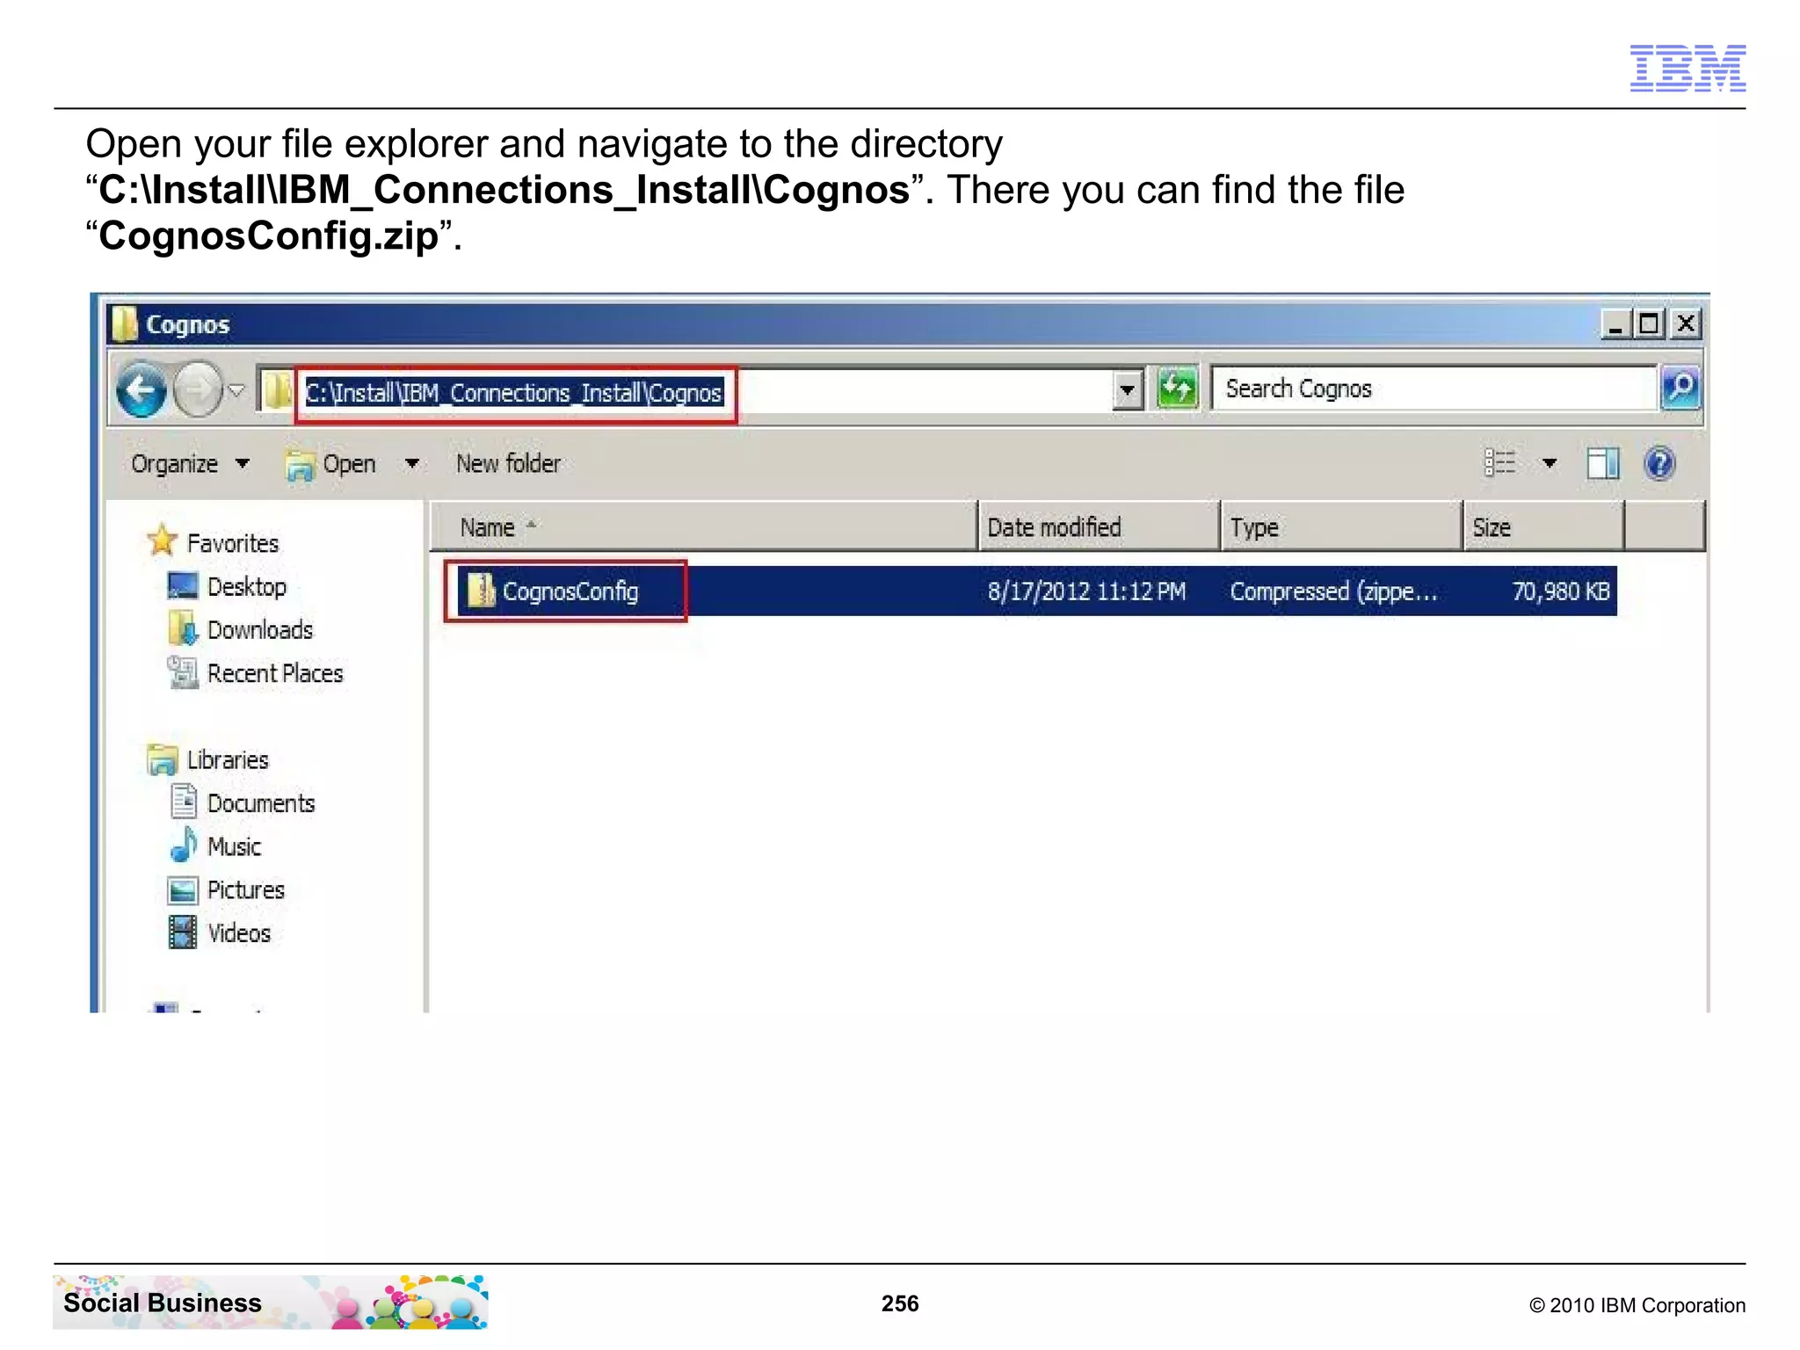
Task: Open Downloads in Favorites
Action: coord(260,630)
